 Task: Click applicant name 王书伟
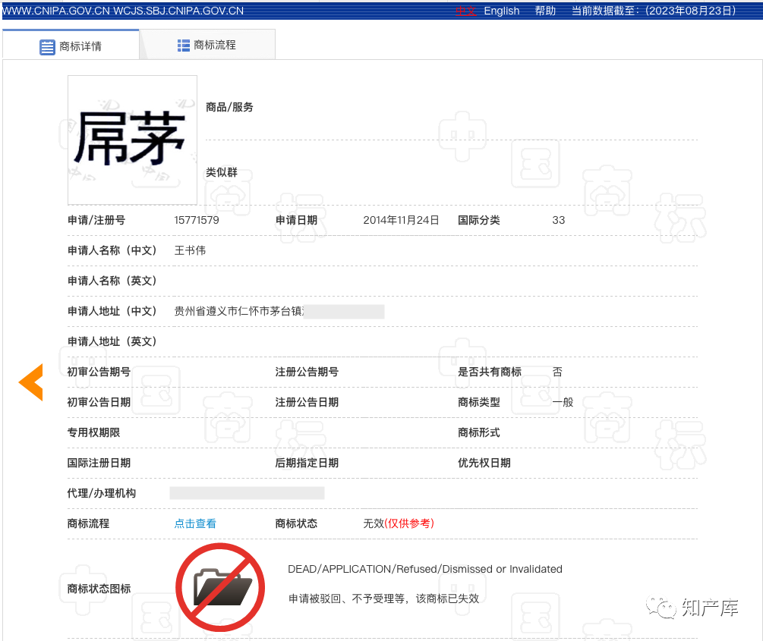pyautogui.click(x=190, y=250)
